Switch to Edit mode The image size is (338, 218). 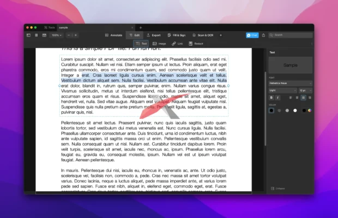135,35
